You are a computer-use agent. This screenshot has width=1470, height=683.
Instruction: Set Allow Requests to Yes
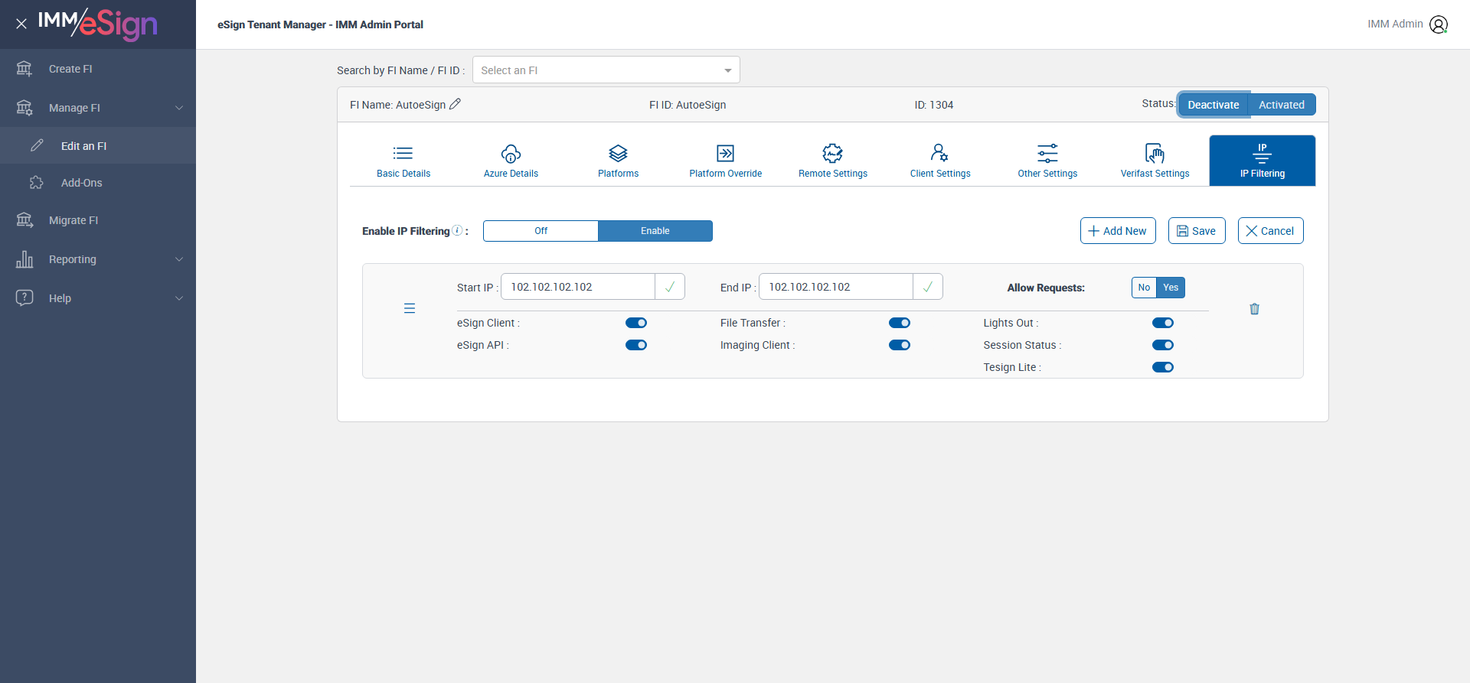pos(1171,288)
